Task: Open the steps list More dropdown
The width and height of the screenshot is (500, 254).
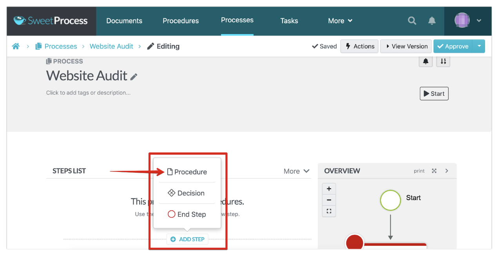Action: [296, 171]
